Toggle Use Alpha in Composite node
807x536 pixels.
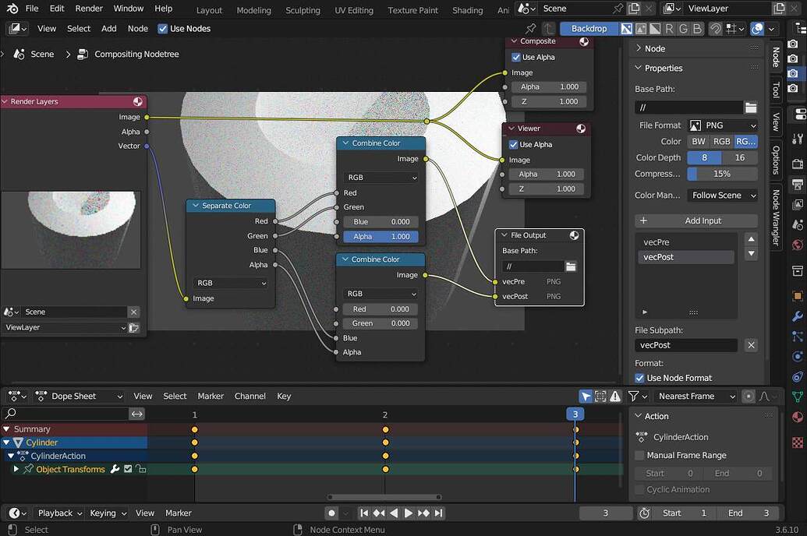coord(515,57)
